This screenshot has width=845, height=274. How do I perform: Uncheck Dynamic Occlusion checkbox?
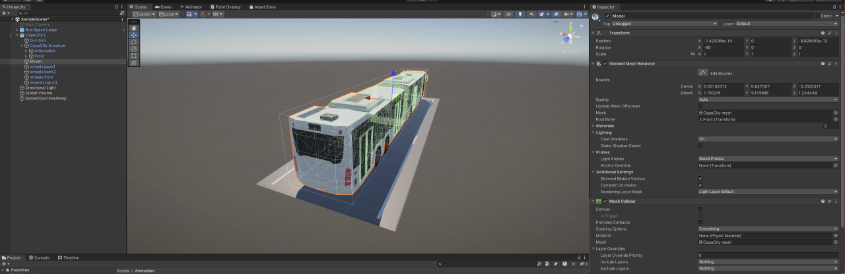coord(700,185)
